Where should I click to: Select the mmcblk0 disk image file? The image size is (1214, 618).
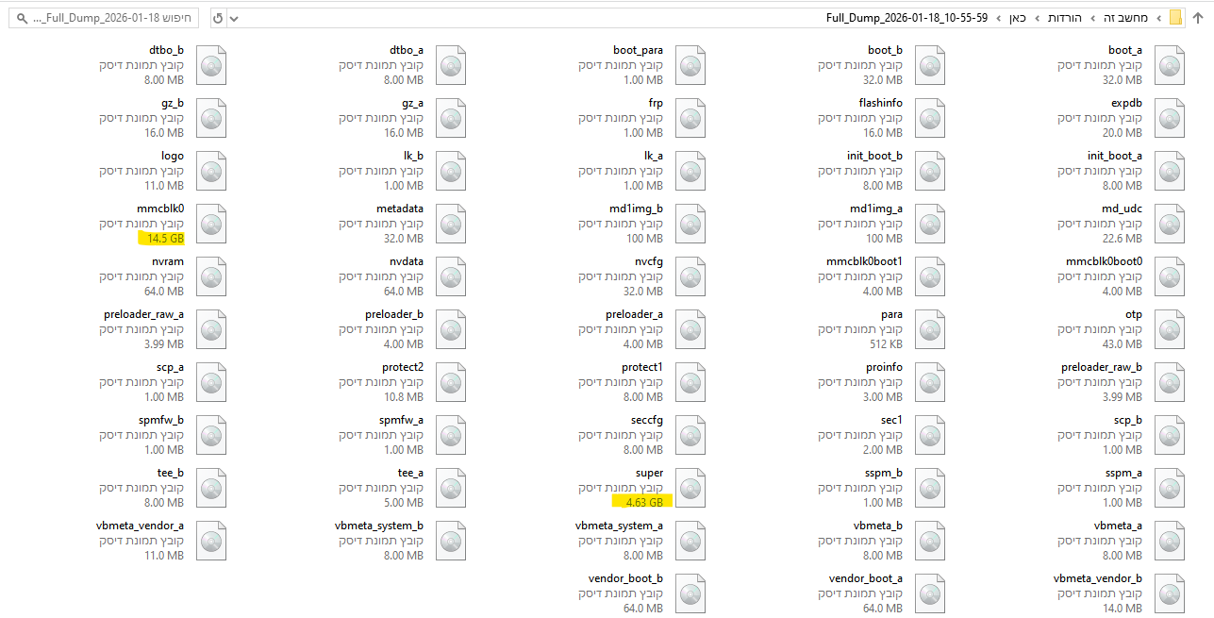click(211, 224)
